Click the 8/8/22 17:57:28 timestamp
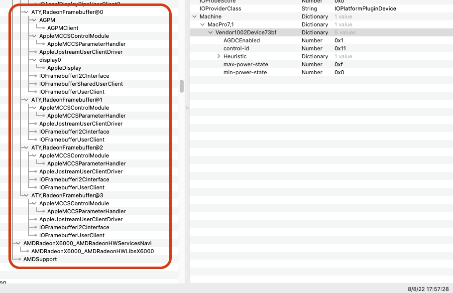The height and width of the screenshot is (293, 453). [428, 289]
